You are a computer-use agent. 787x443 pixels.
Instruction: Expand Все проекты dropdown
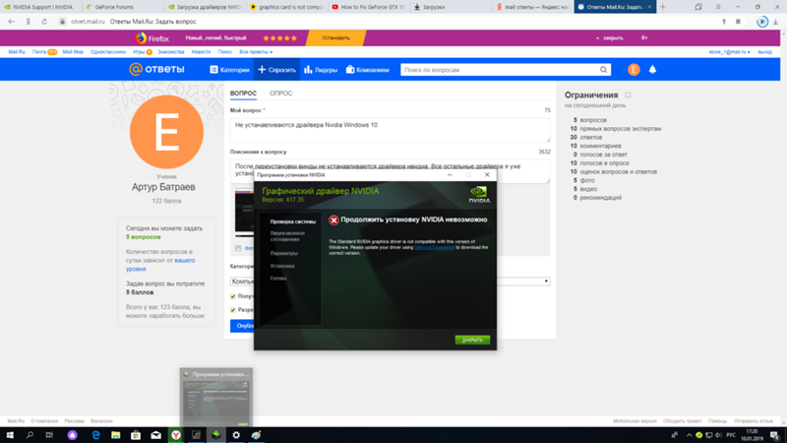coord(256,52)
